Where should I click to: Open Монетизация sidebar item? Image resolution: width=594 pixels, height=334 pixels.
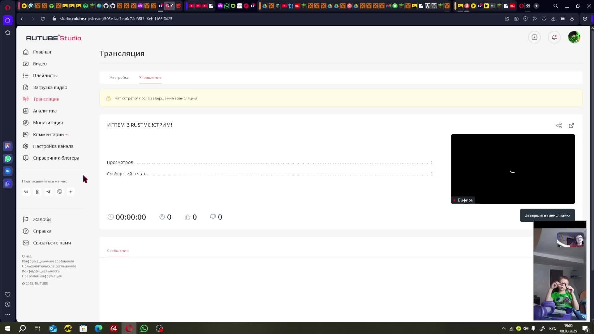click(48, 123)
